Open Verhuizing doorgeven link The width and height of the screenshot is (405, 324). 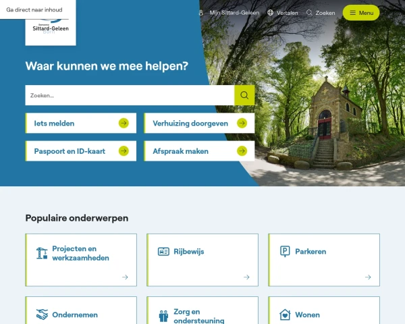(199, 124)
